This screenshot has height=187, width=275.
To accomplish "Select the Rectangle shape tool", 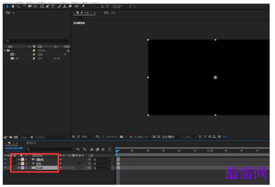I will tap(42, 7).
